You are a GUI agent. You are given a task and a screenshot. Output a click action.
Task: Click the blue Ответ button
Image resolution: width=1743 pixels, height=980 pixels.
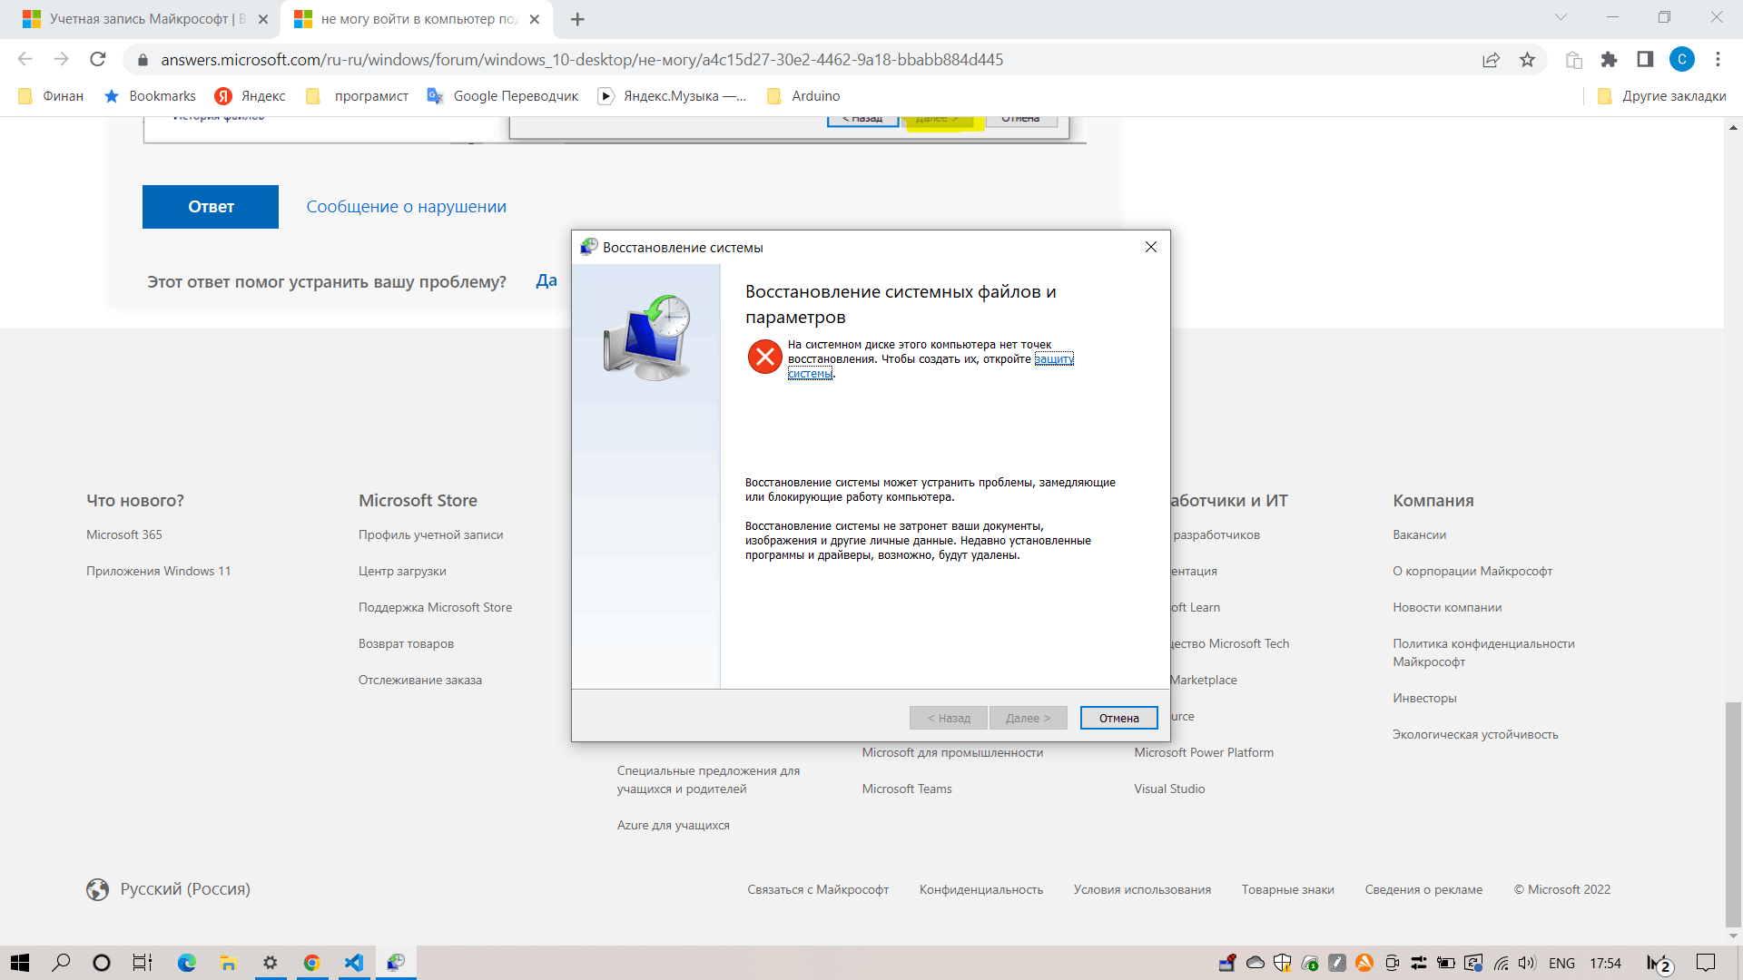click(211, 207)
